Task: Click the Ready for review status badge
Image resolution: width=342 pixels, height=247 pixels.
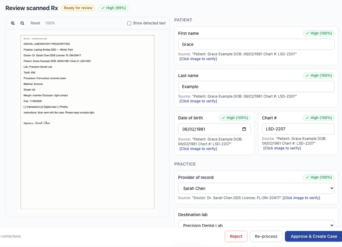Action: [78, 8]
